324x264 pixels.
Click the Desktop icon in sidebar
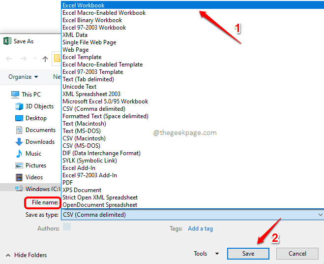click(x=19, y=118)
